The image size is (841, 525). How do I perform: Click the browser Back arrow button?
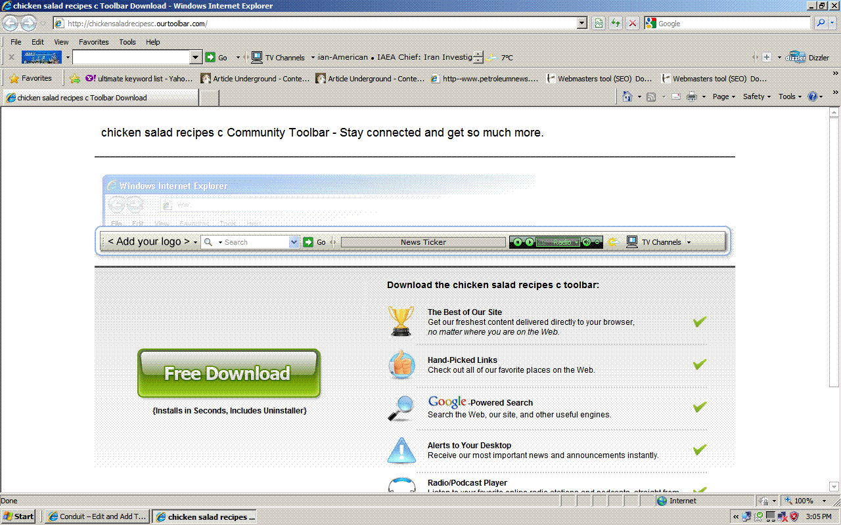tap(10, 24)
